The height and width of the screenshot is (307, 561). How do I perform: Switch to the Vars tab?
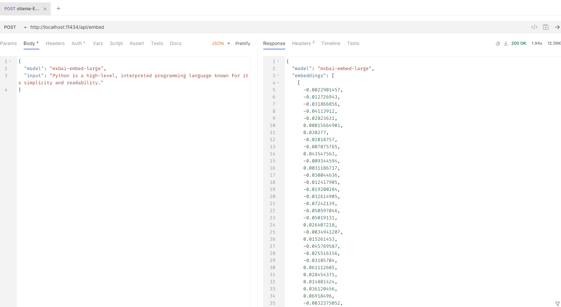click(x=98, y=43)
